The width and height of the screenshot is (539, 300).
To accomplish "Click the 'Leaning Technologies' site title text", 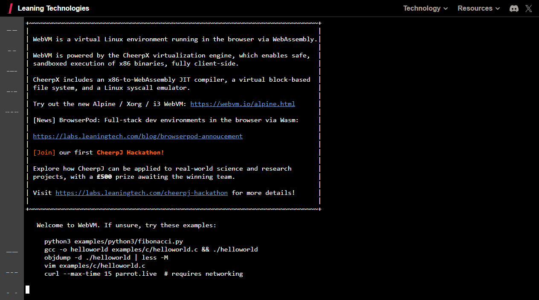I will point(53,8).
